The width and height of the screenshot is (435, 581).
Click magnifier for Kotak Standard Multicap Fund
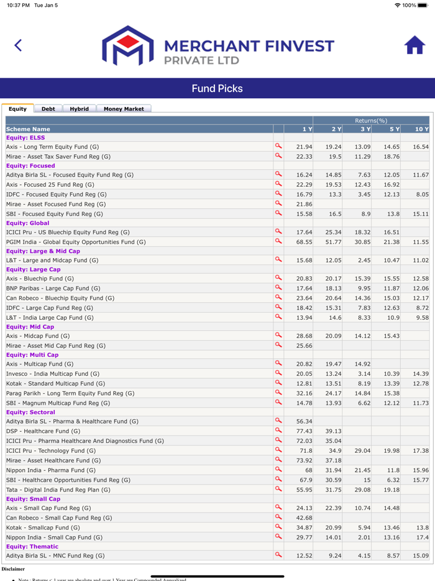coord(278,383)
